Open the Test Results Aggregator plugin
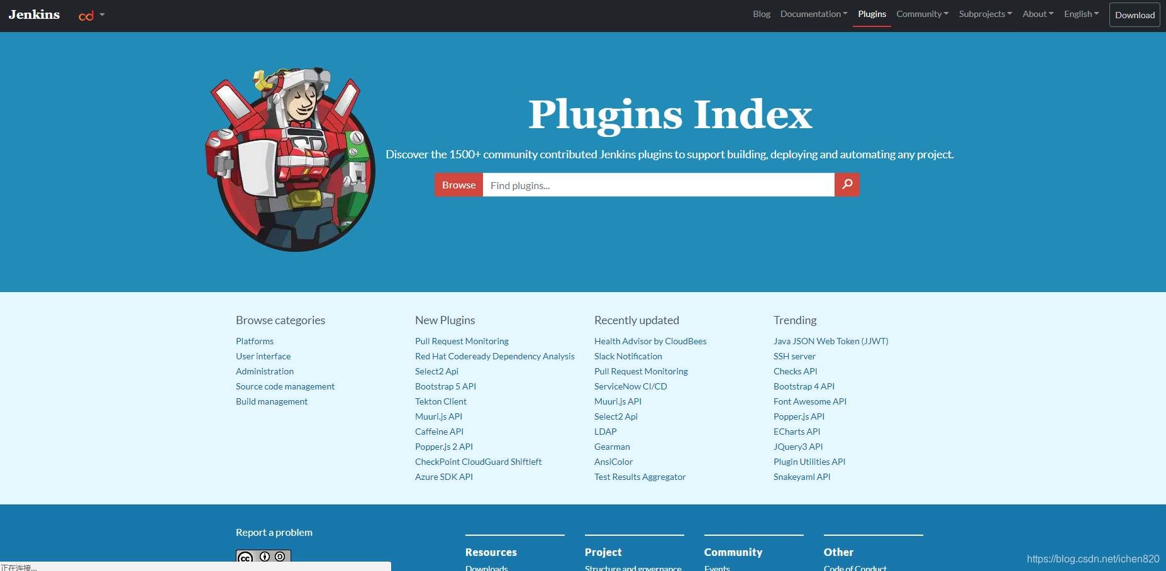Image resolution: width=1166 pixels, height=571 pixels. pyautogui.click(x=640, y=477)
